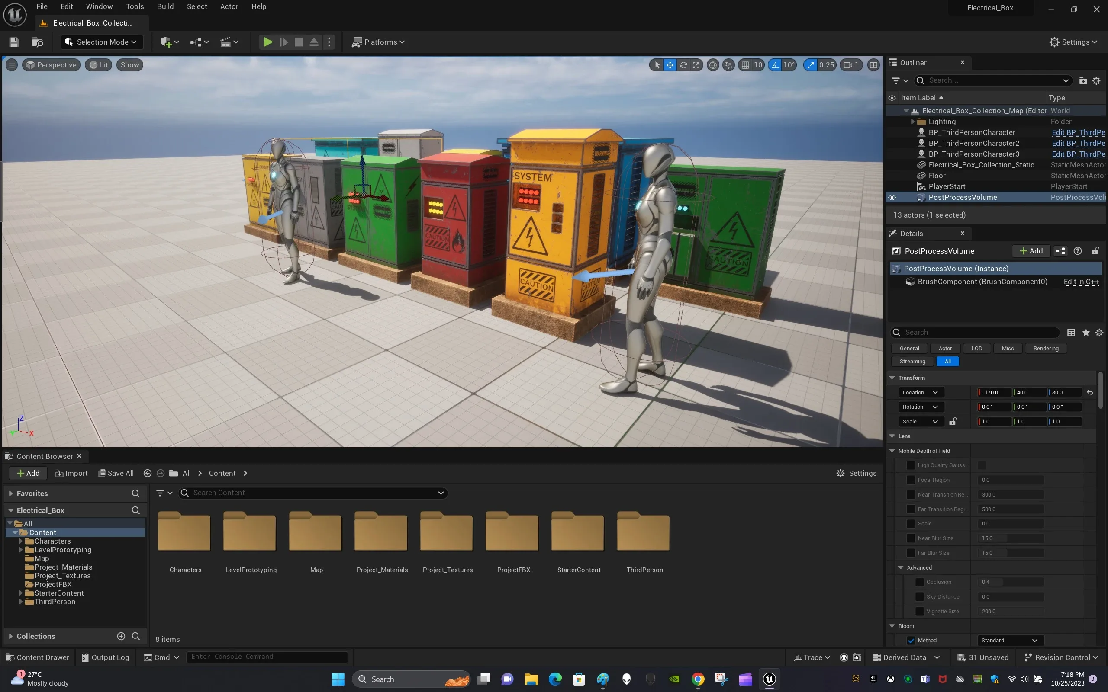This screenshot has height=692, width=1108.
Task: Click Add button in Content Browser
Action: pyautogui.click(x=28, y=473)
